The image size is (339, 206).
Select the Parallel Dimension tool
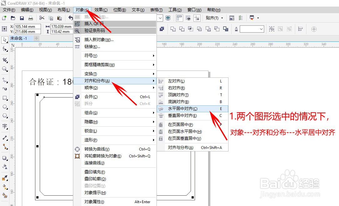pos(5,138)
